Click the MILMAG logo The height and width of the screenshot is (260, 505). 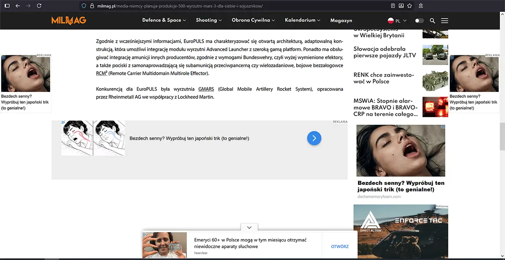coord(68,20)
